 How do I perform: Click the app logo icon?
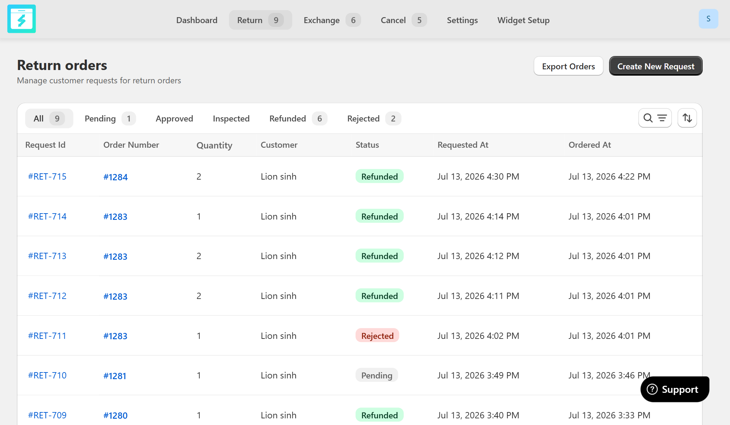(21, 19)
